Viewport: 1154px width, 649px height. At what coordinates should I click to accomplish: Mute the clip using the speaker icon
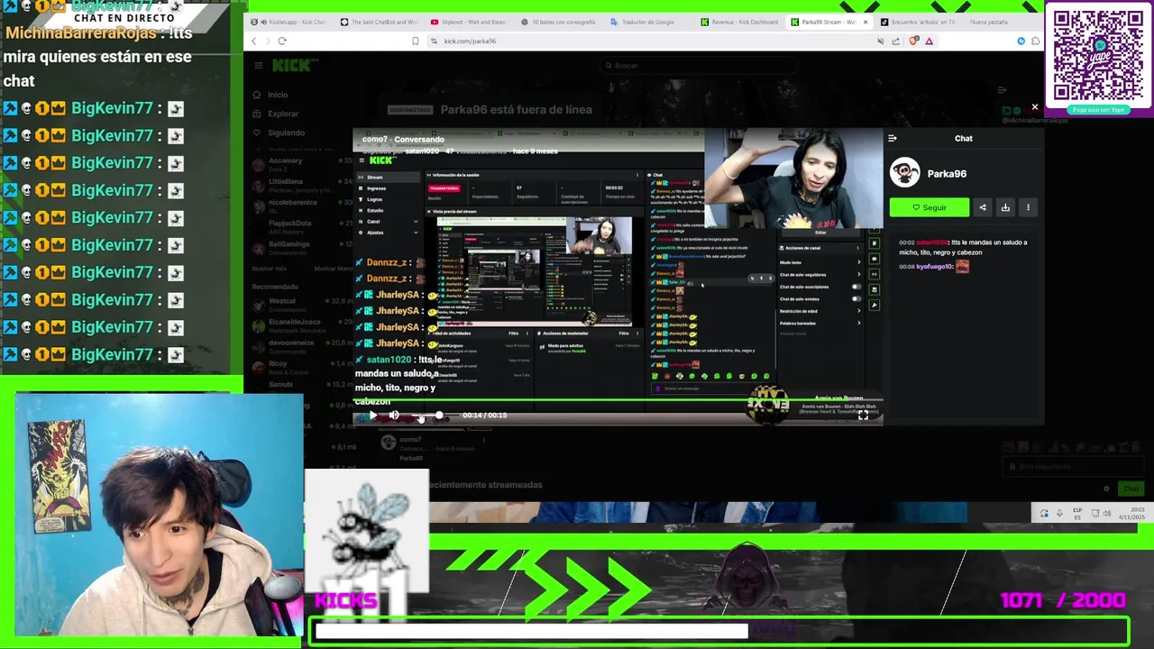pos(394,415)
